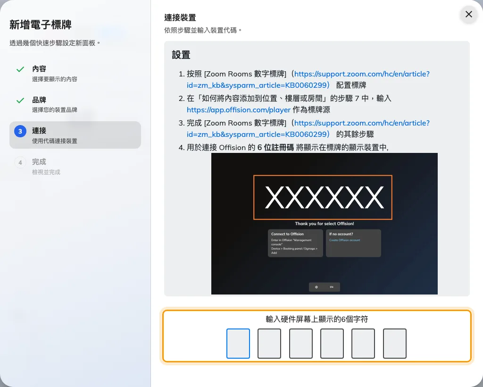This screenshot has width=483, height=387.
Task: Click subtitle 選擇您的裝置品牌
Action: click(55, 109)
